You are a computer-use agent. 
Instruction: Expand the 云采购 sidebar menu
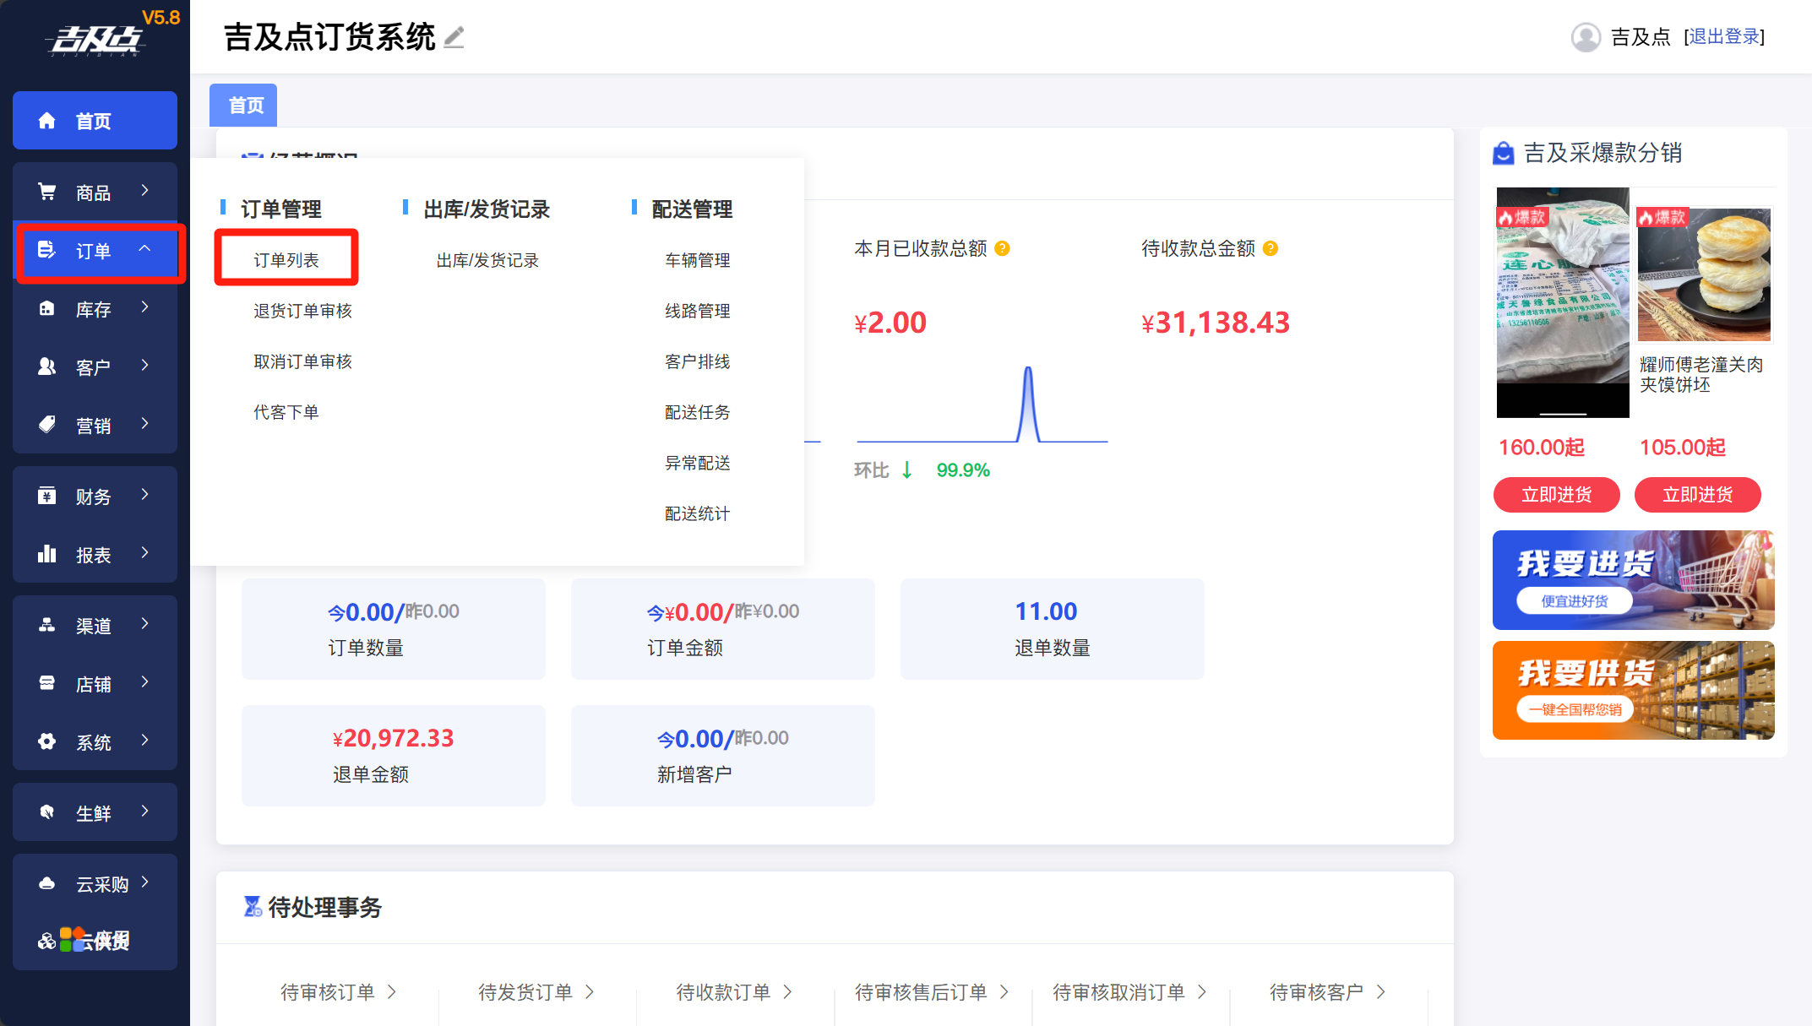click(x=145, y=882)
